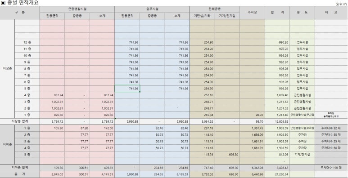348x178 pixels.
Task: Select the 용 도 column header
Action: point(302,13)
